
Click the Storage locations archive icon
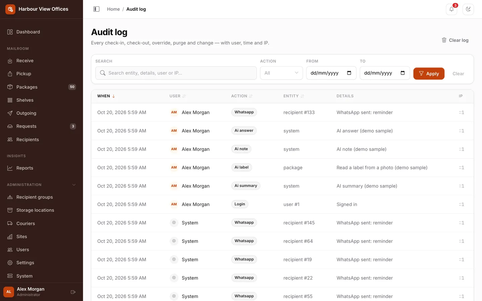10,210
